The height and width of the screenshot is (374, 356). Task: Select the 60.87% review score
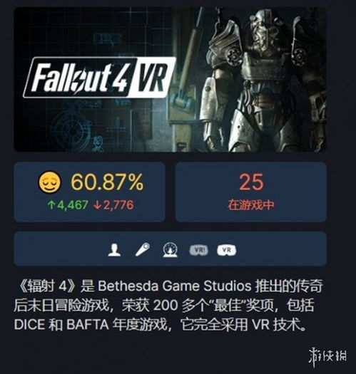click(107, 182)
